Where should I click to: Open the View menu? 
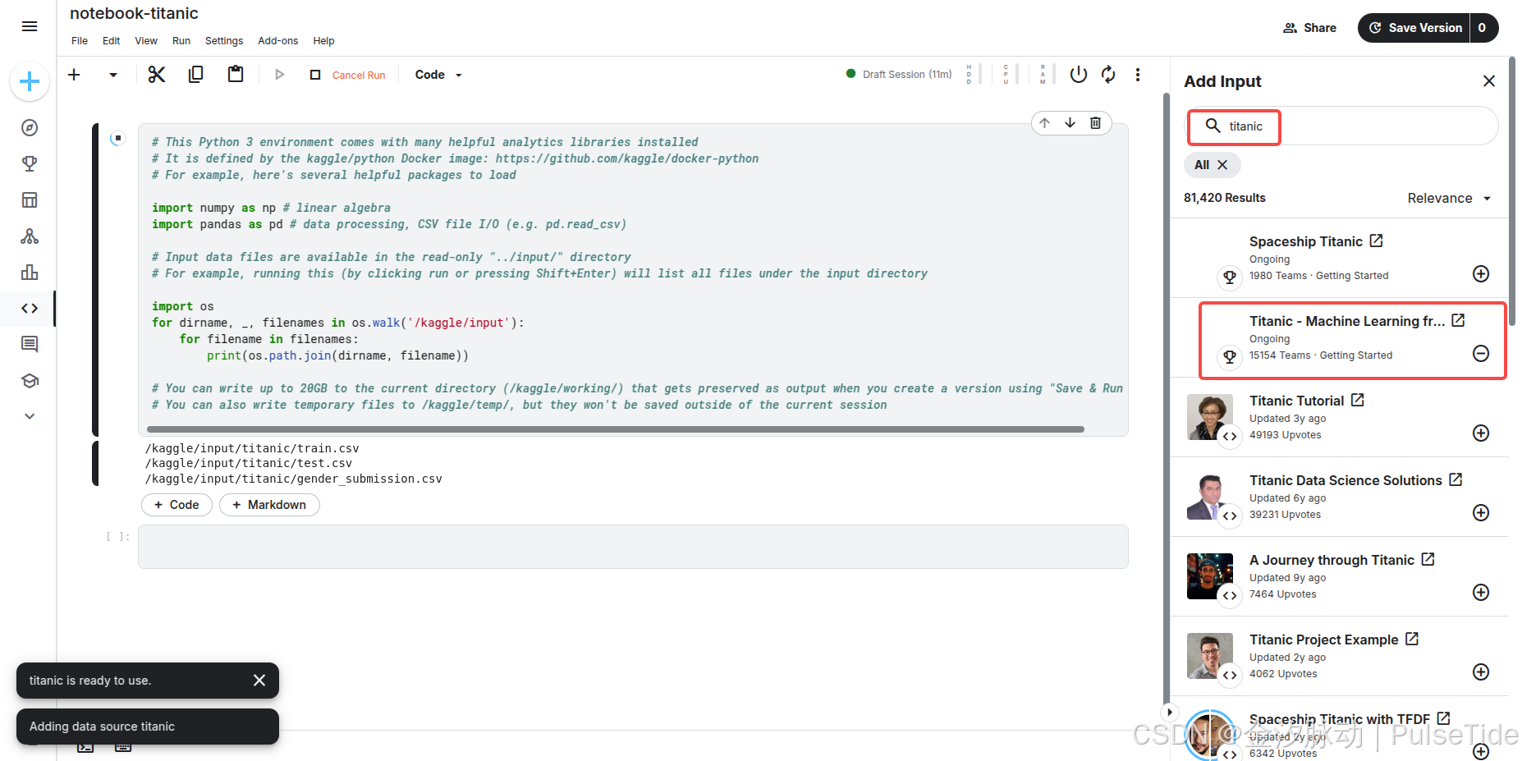tap(146, 41)
